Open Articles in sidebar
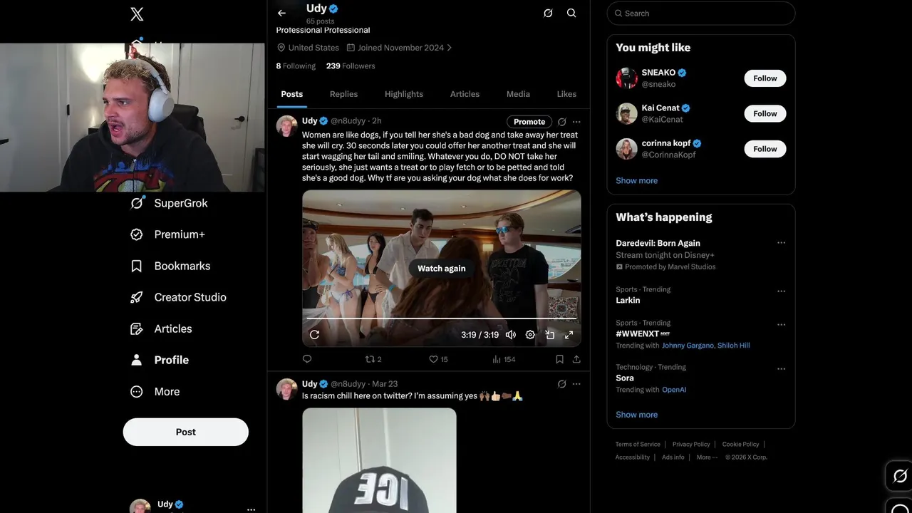Viewport: 912px width, 513px height. 161,328
